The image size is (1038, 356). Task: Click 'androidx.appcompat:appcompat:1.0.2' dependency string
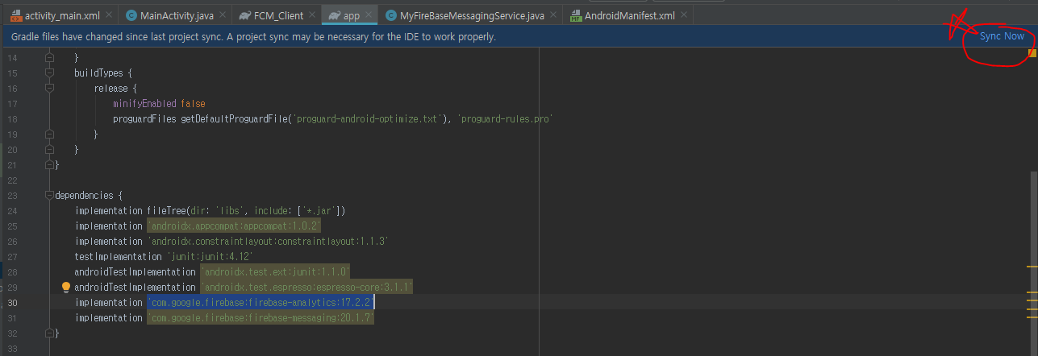click(234, 226)
